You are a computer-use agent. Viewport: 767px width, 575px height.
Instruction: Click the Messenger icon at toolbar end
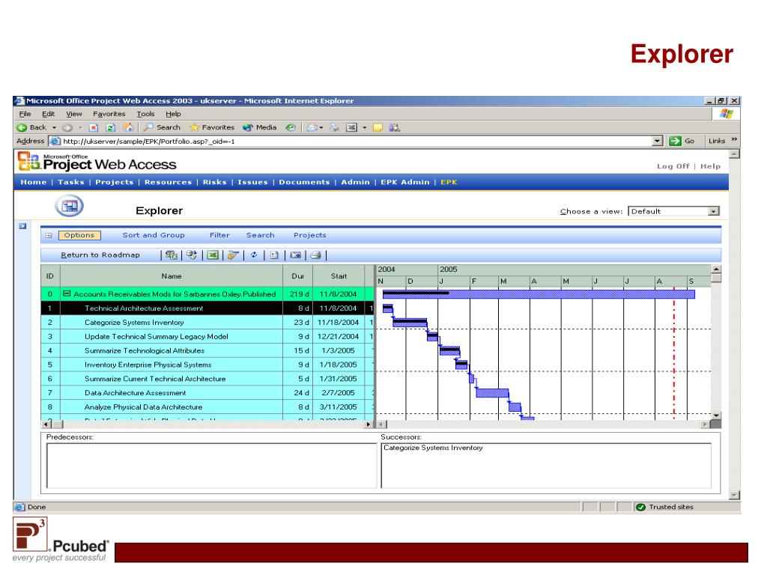pyautogui.click(x=395, y=127)
